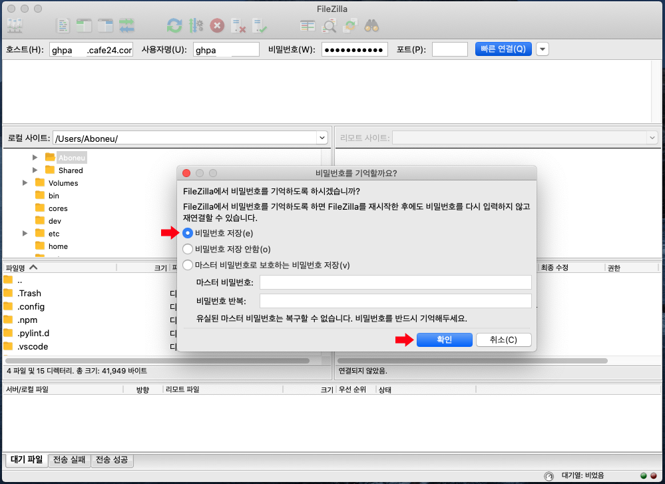Click the dev folder icon
The width and height of the screenshot is (665, 484).
click(41, 220)
